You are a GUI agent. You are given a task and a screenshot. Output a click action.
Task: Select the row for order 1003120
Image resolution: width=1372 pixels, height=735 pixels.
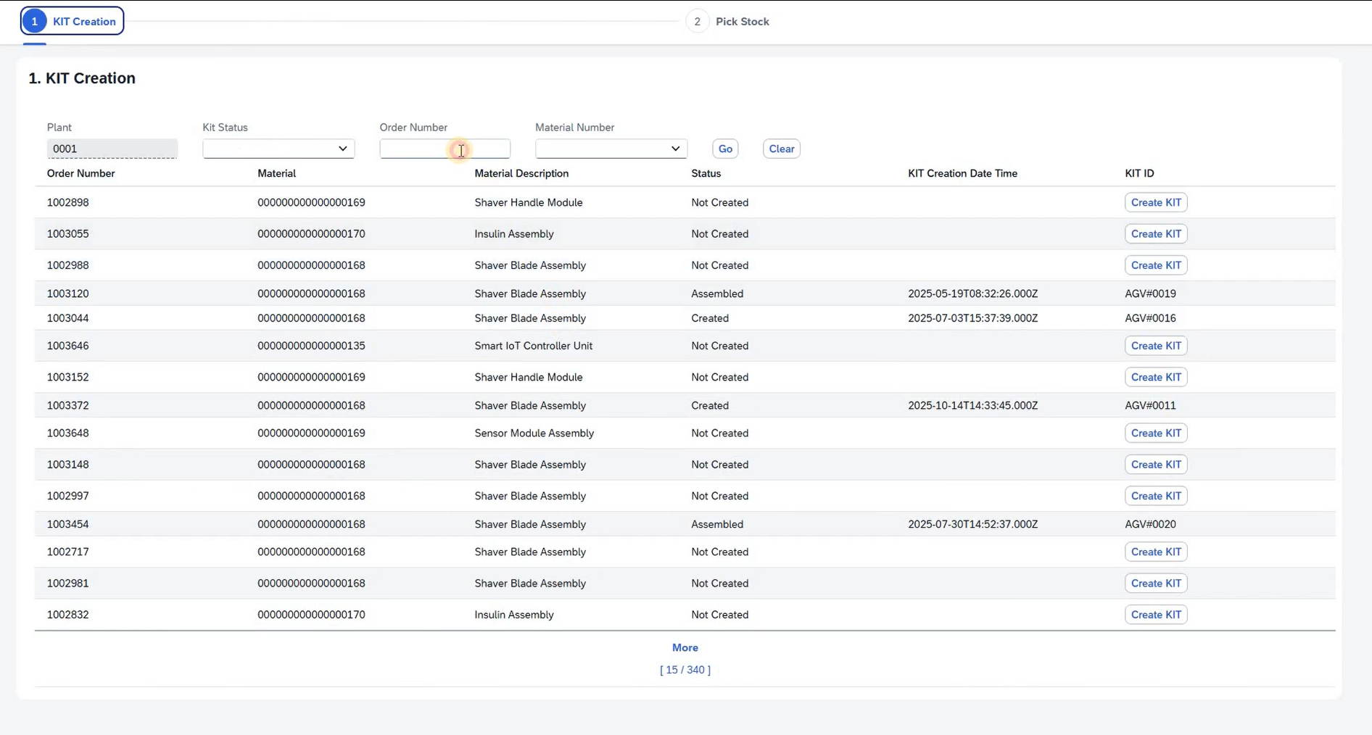68,294
